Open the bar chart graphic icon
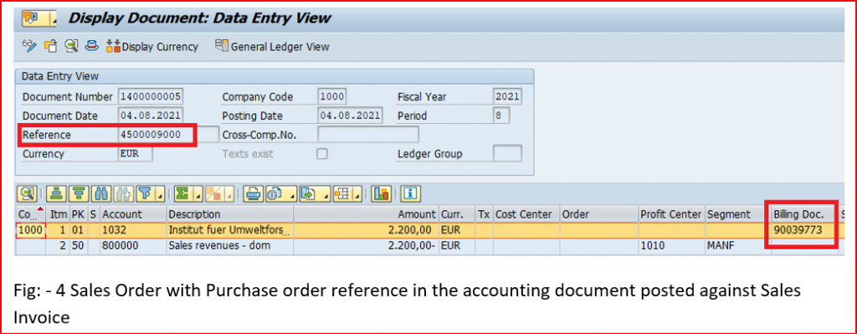This screenshot has height=334, width=857. click(x=381, y=193)
